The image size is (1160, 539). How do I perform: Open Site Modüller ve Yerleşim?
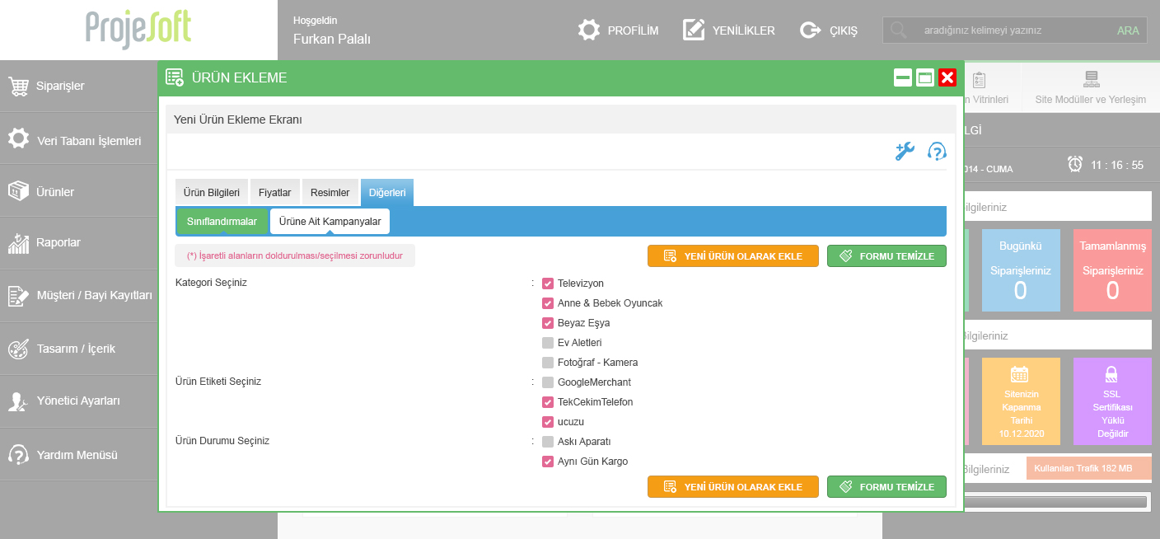1090,88
